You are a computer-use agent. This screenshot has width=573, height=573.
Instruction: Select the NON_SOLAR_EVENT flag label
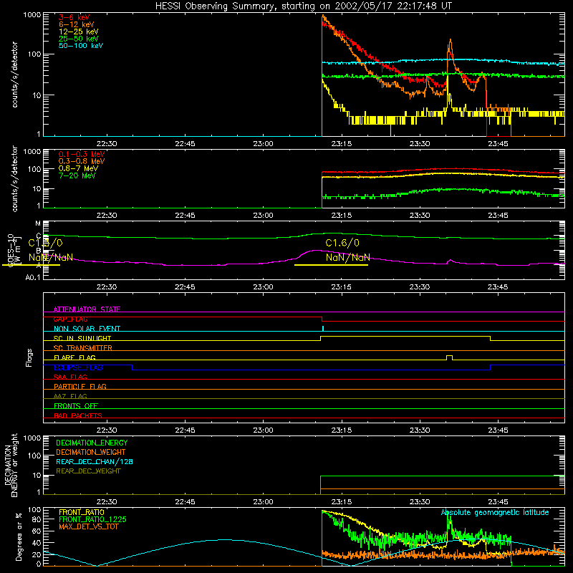[x=87, y=329]
